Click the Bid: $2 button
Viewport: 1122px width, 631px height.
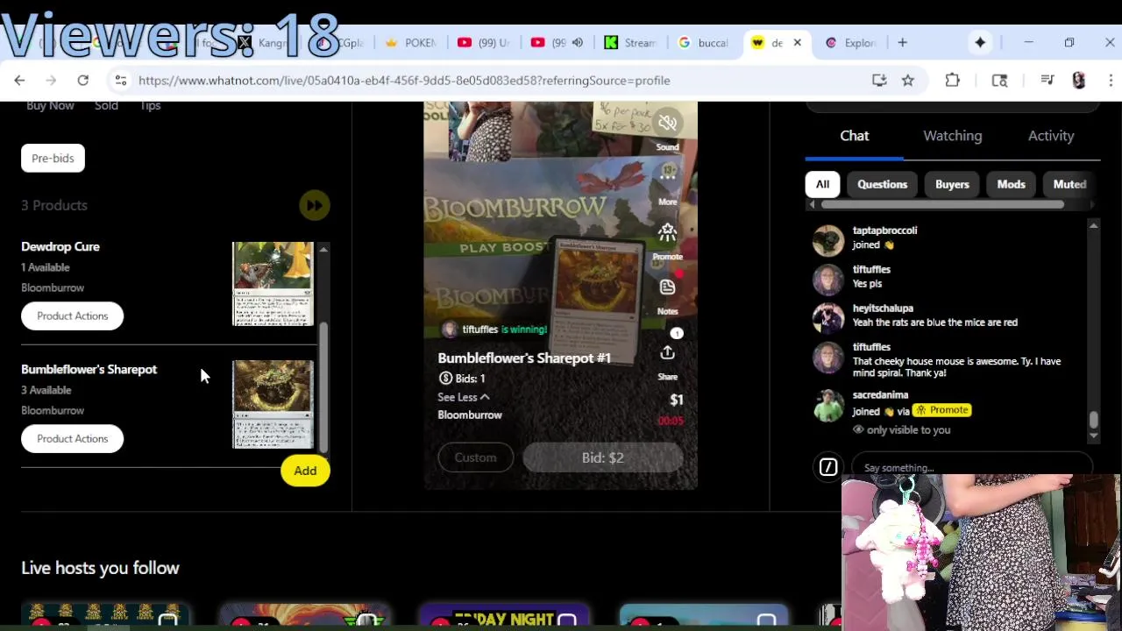(603, 457)
